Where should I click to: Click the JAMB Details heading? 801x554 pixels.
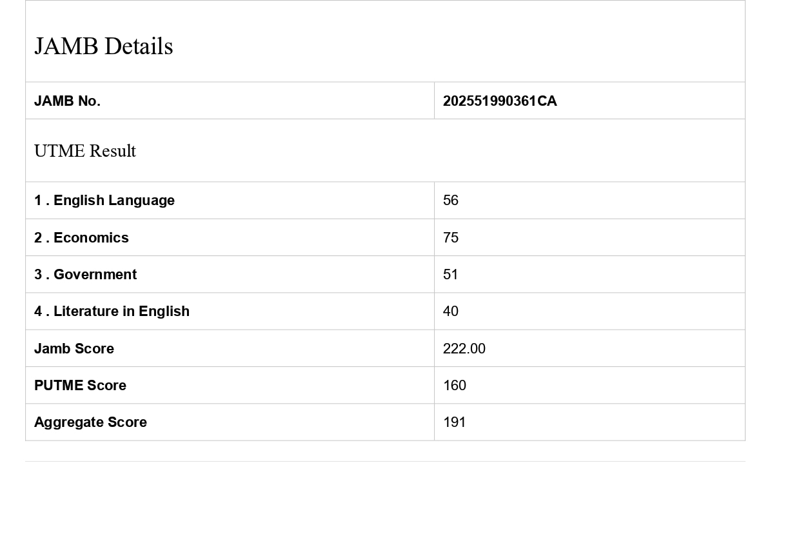(104, 46)
